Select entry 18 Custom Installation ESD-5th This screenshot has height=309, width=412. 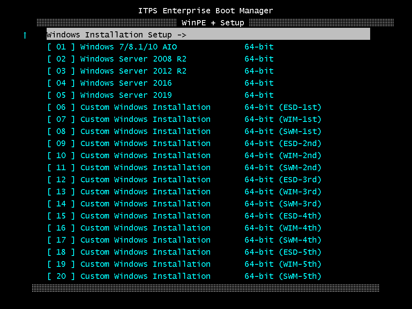184,253
